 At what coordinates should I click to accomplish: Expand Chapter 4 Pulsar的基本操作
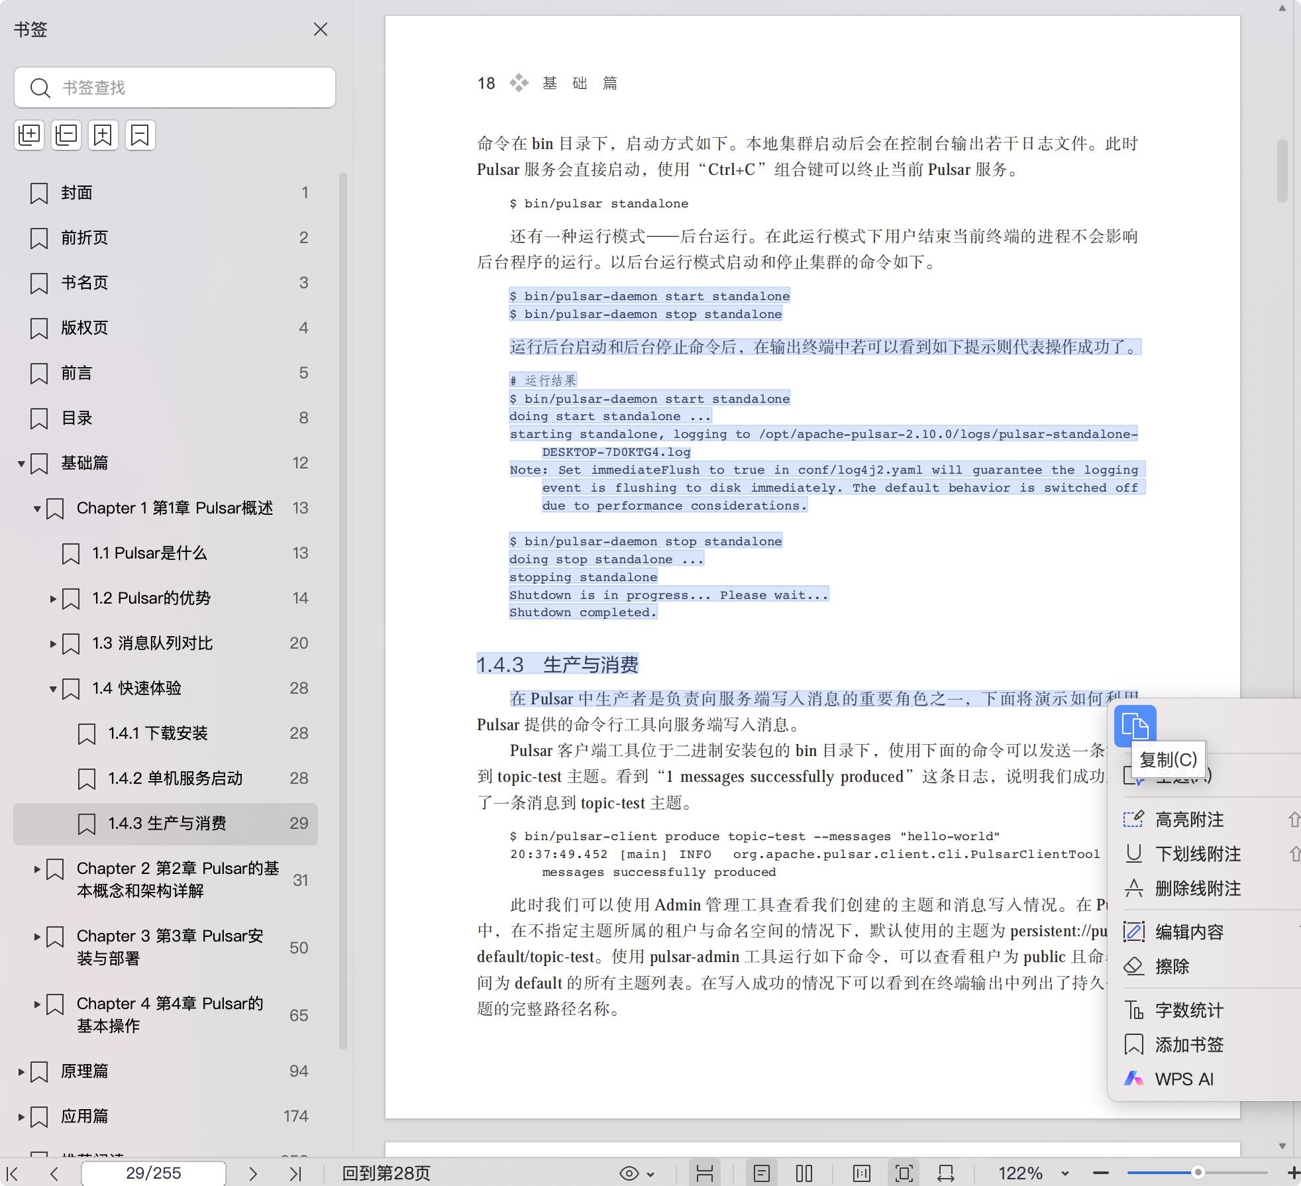tap(37, 1004)
